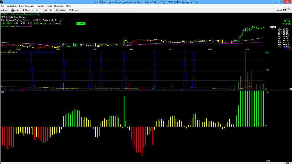This screenshot has width=292, height=164.
Task: Open the Support toolbar button
Action: click(74, 10)
